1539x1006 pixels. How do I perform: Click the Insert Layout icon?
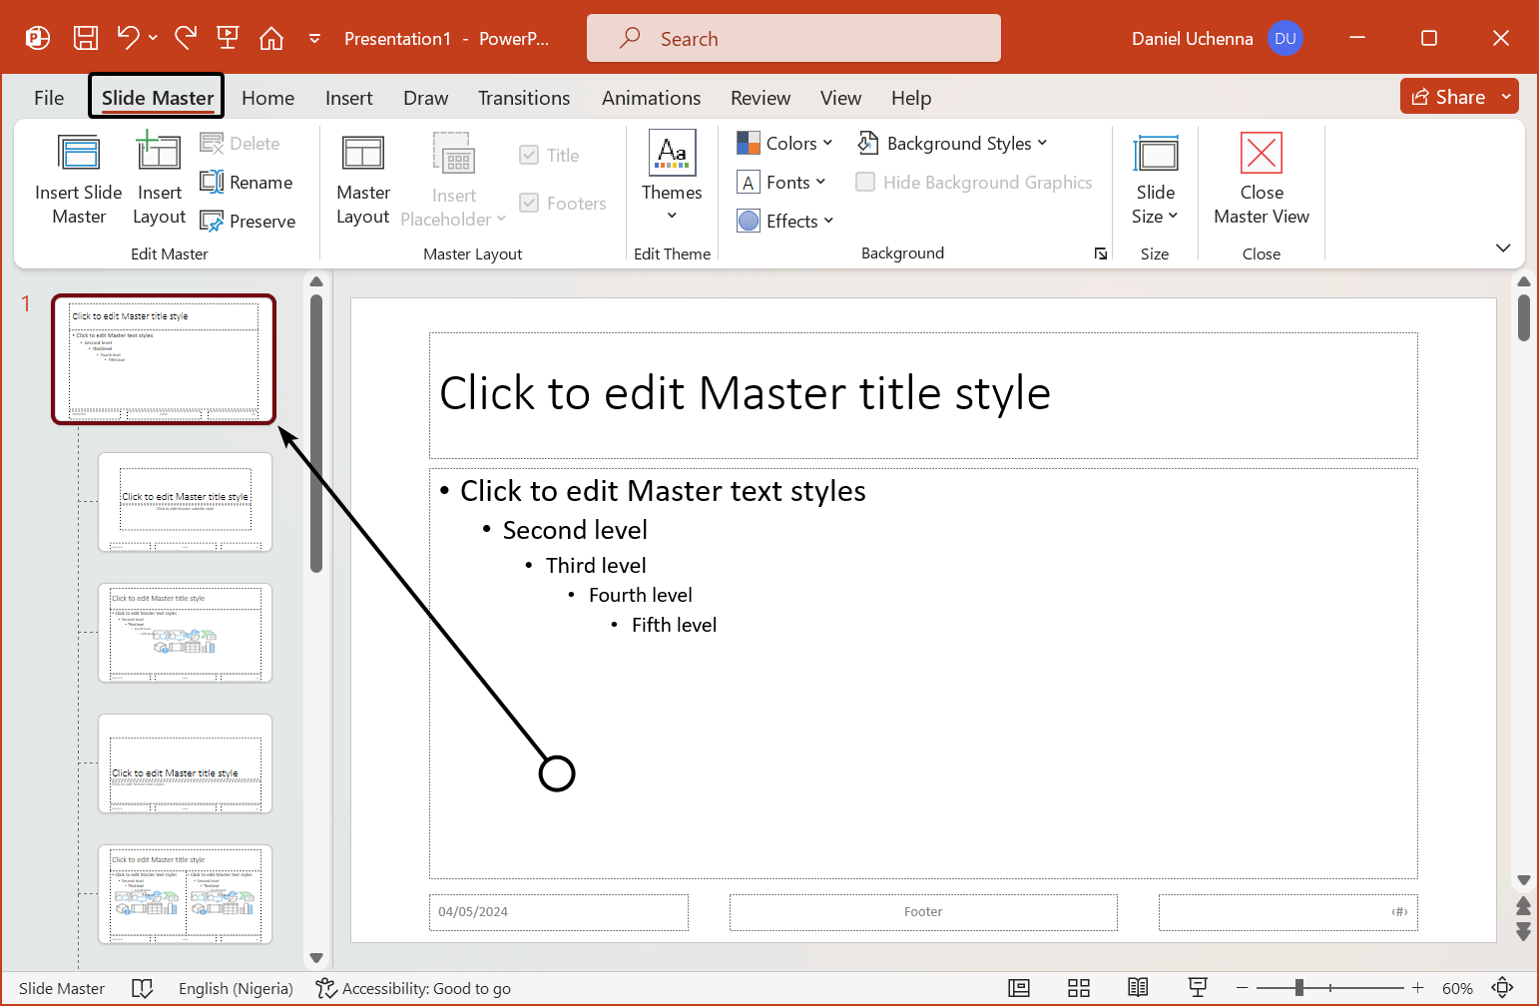click(x=159, y=154)
